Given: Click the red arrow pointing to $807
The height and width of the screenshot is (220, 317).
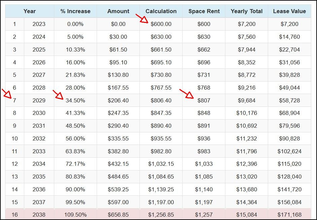Looking at the screenshot, I should pos(186,94).
